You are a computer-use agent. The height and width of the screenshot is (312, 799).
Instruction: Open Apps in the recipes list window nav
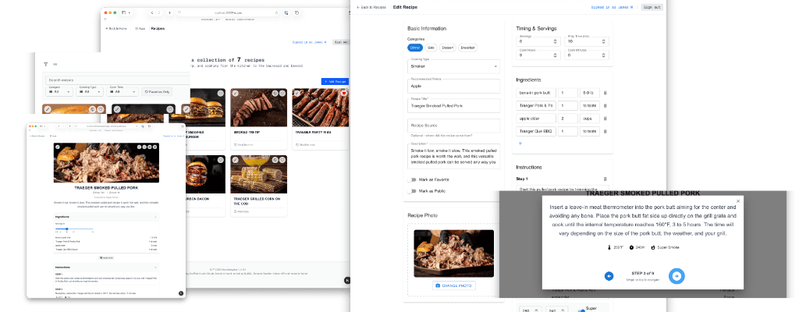tap(140, 29)
